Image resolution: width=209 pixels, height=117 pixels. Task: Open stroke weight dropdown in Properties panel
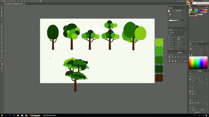pyautogui.click(x=200, y=91)
